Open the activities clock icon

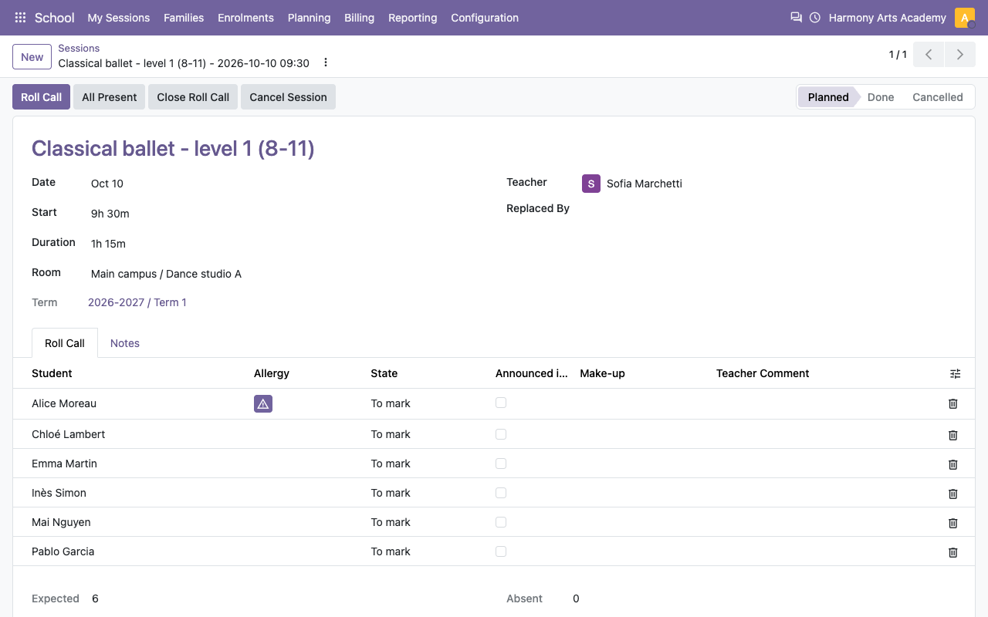[815, 18]
